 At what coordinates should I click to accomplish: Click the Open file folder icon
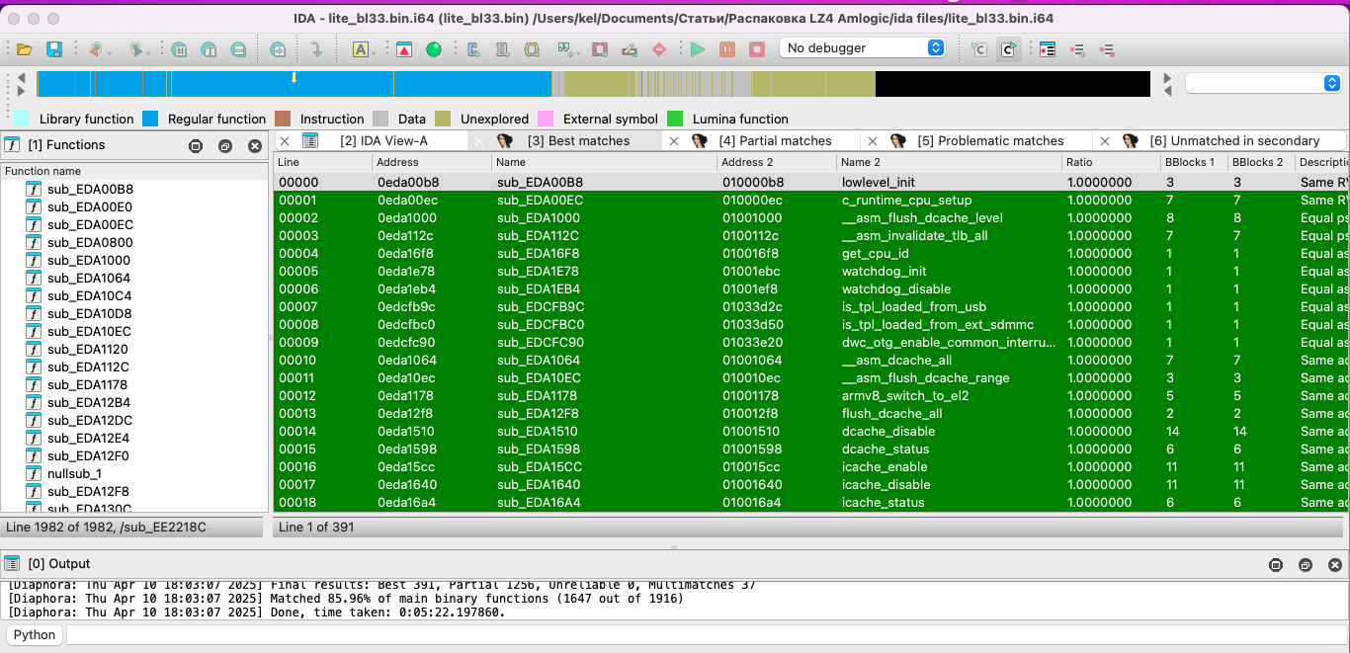25,48
